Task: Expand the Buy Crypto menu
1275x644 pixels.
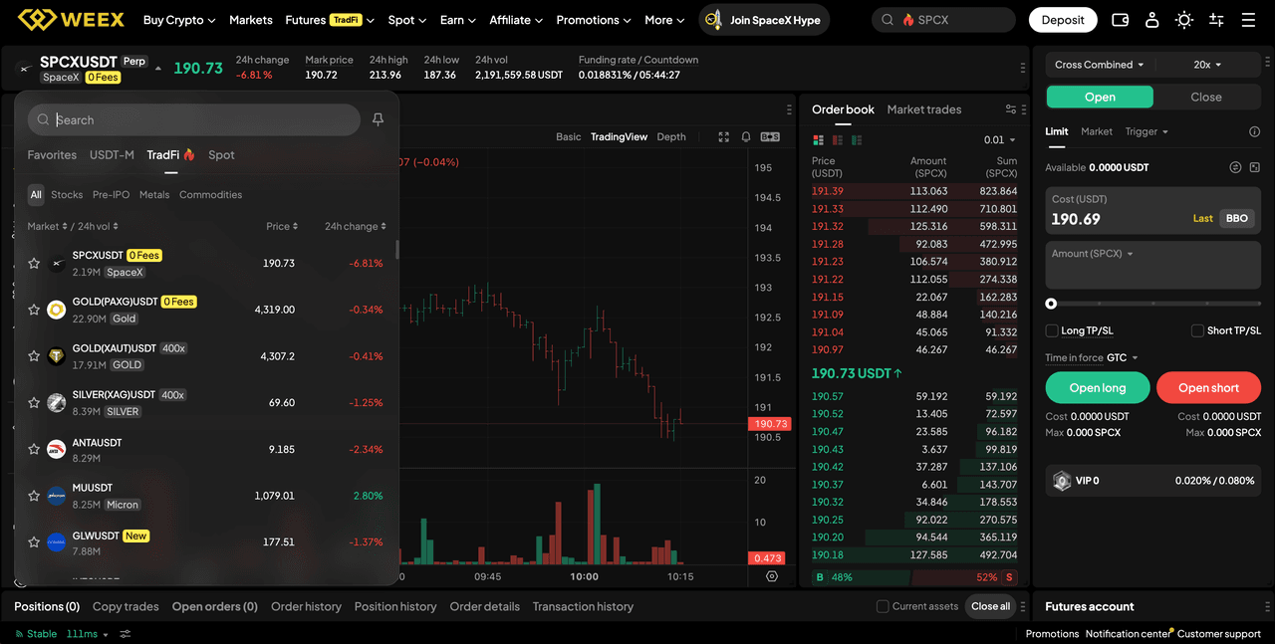Action: point(179,20)
